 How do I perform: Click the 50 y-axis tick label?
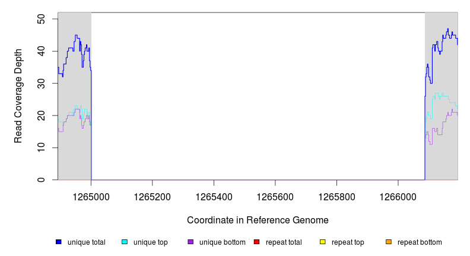(42, 20)
